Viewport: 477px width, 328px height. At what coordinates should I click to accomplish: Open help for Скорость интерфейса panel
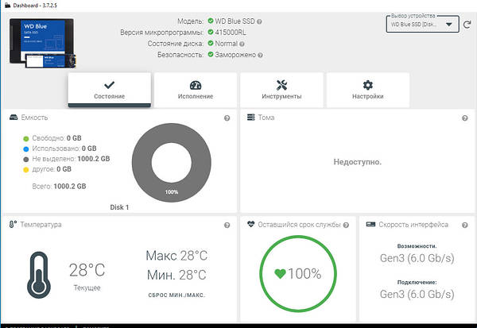(465, 226)
